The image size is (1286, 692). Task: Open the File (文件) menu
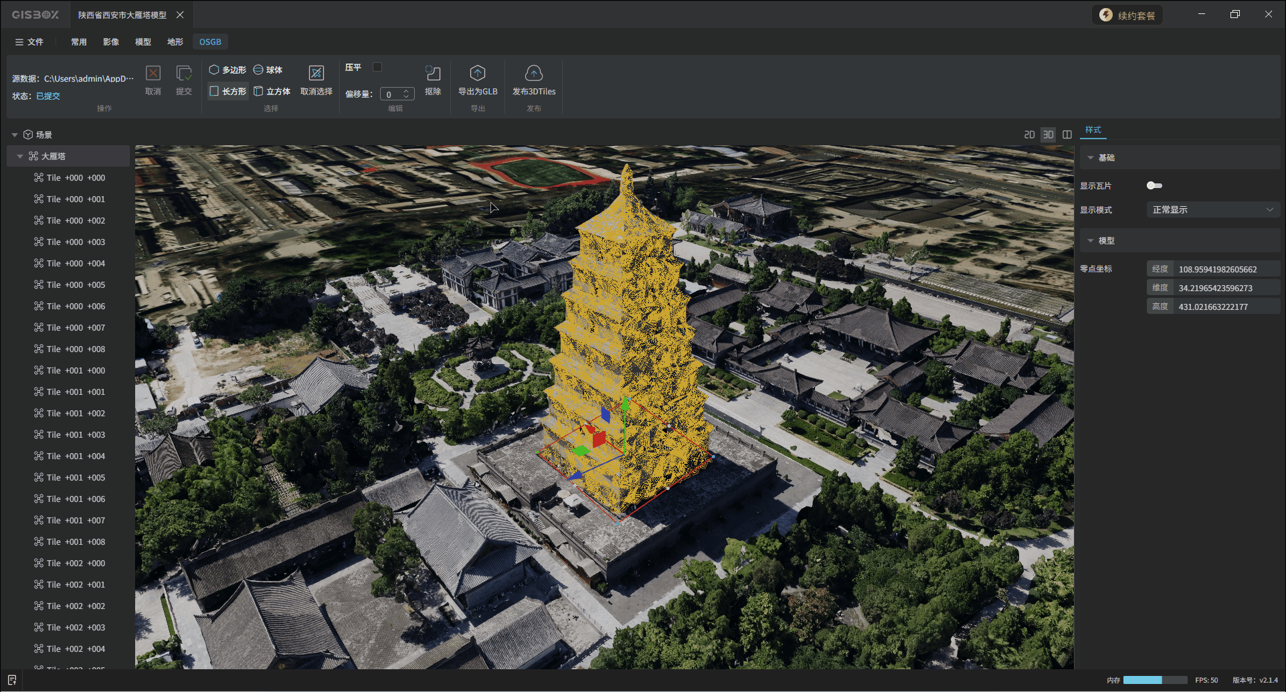[29, 41]
